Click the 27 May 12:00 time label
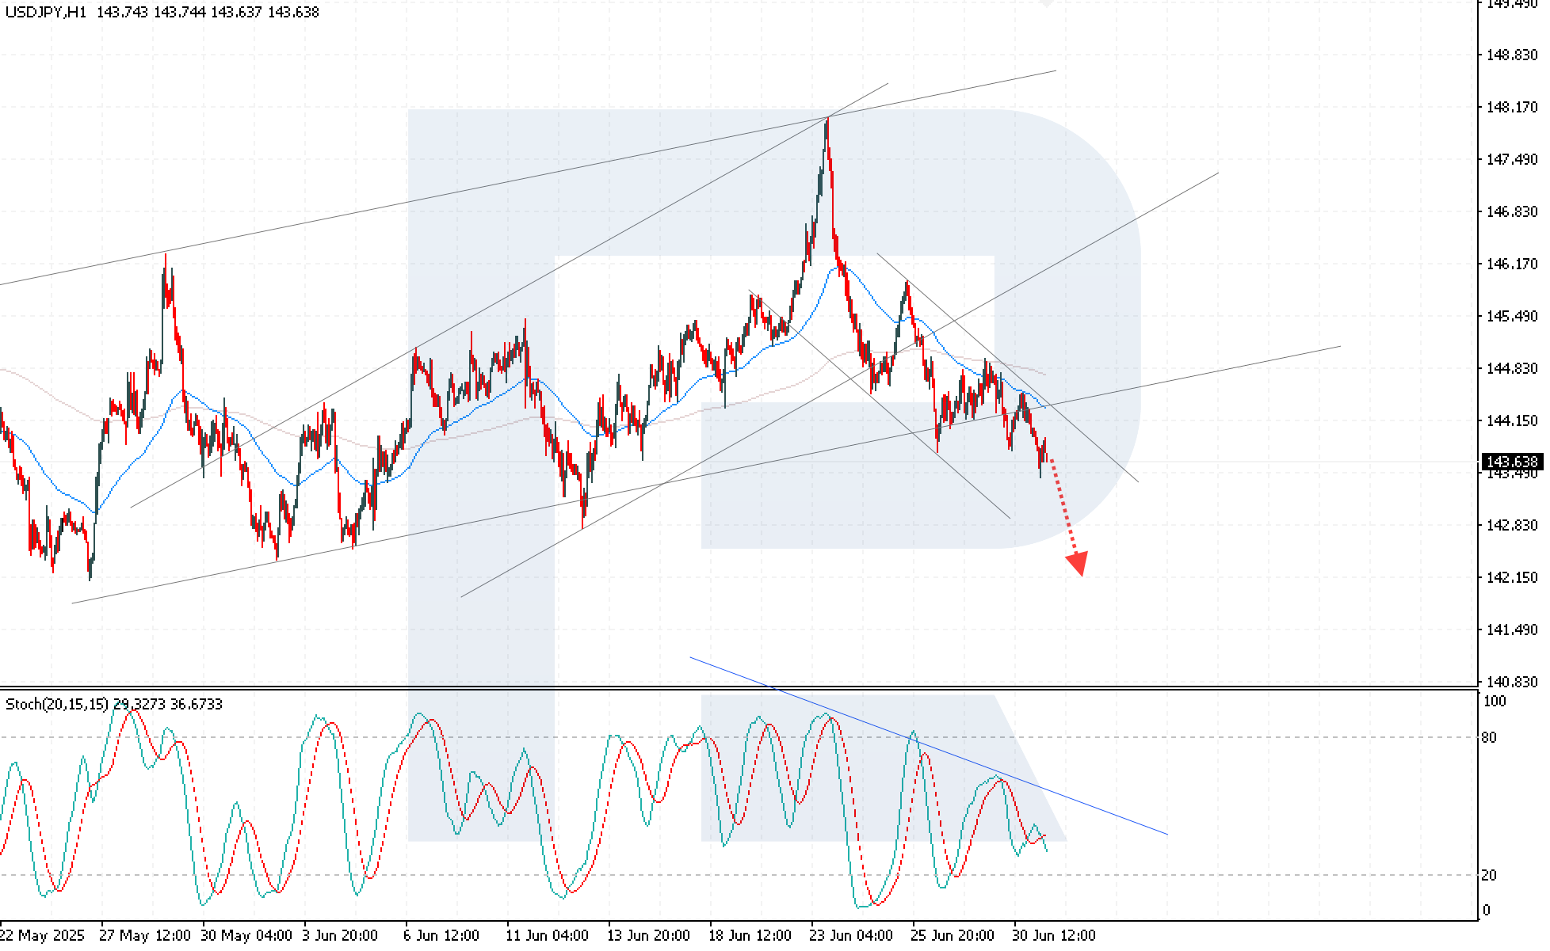The image size is (1550, 951). coord(145,935)
